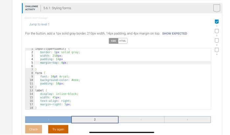Click the 'font: 10pt Arial;' line
The image size is (230, 135).
pos(55,76)
